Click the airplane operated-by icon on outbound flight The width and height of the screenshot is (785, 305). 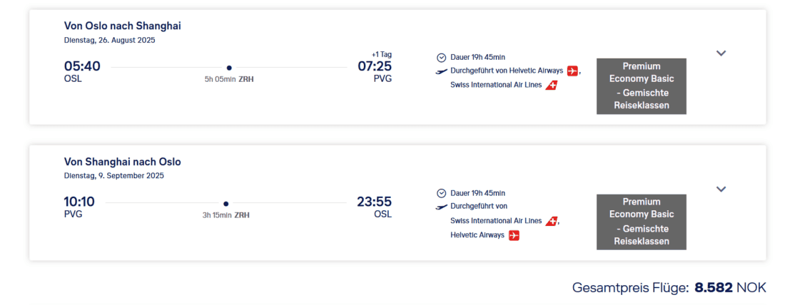(442, 71)
